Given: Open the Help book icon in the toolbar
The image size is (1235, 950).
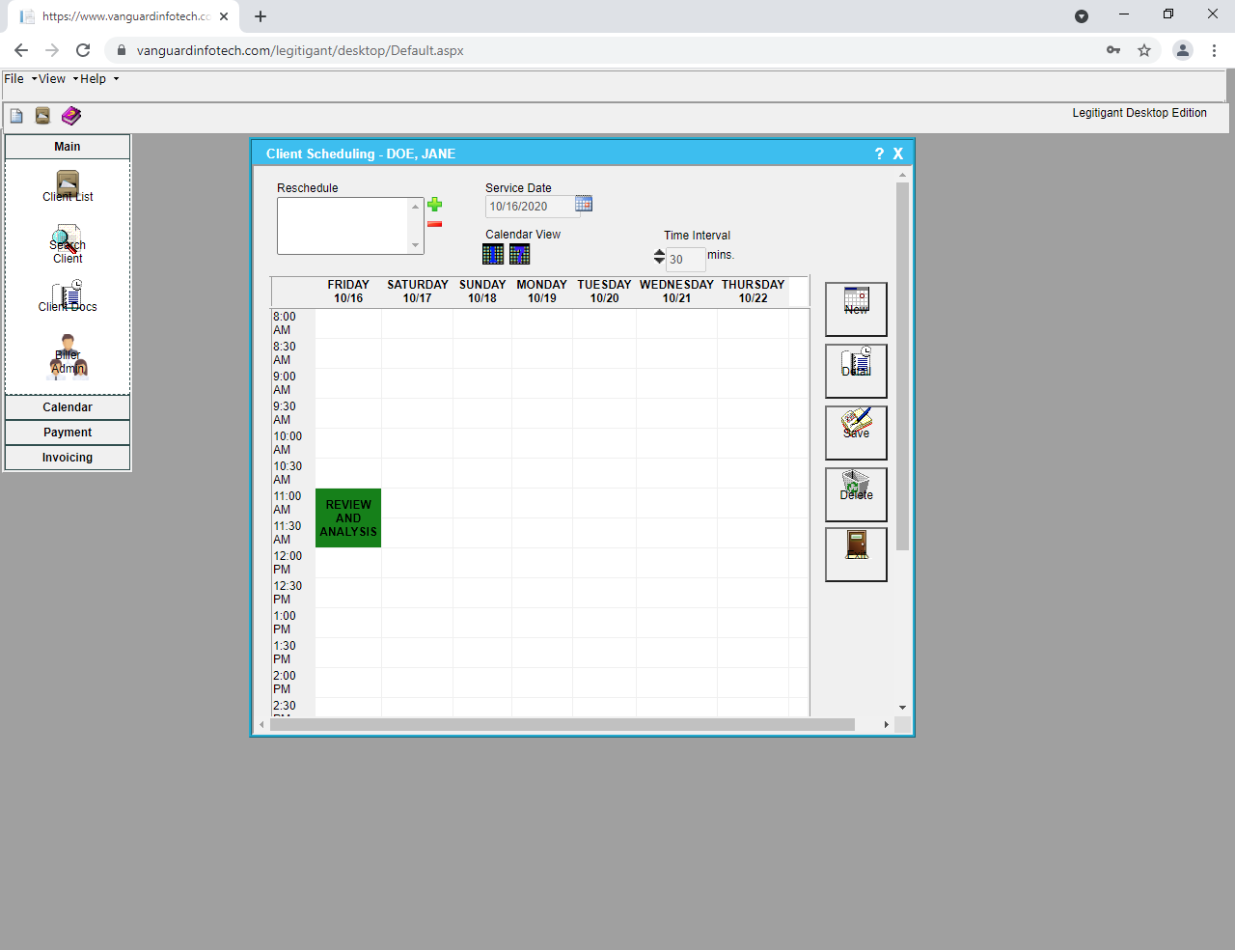Looking at the screenshot, I should [70, 115].
